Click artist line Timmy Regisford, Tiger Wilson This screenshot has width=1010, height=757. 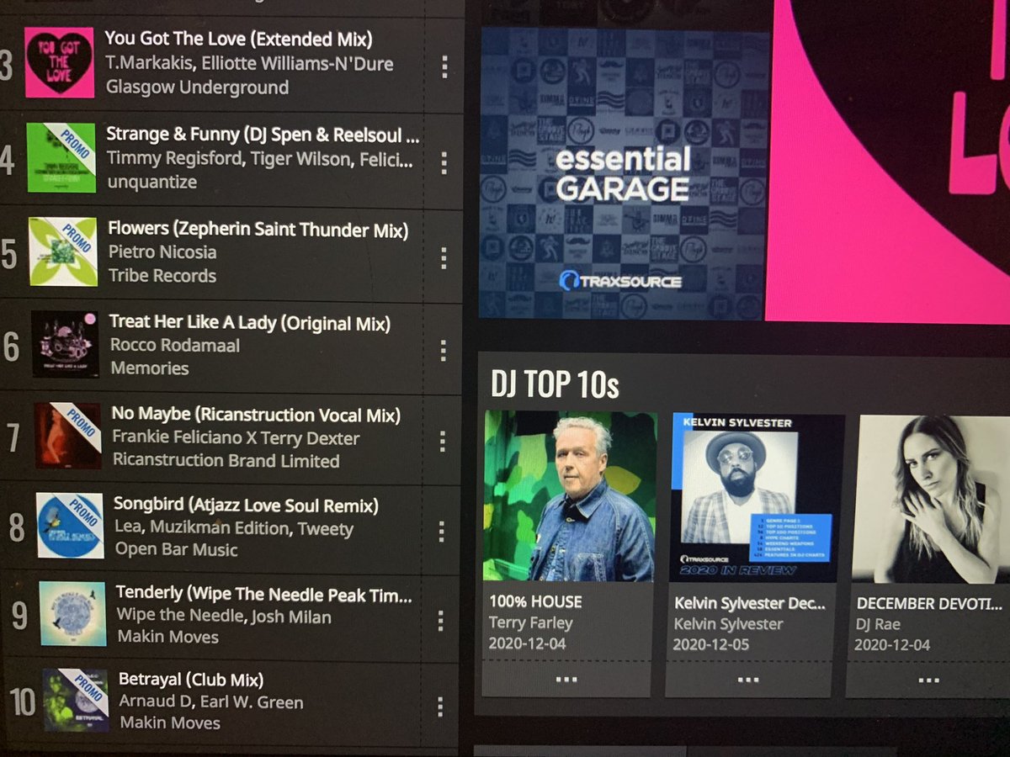pyautogui.click(x=260, y=158)
